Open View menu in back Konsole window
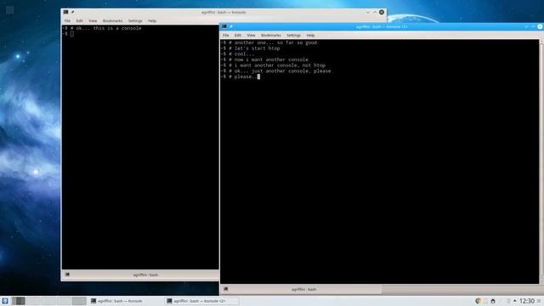 click(x=93, y=20)
